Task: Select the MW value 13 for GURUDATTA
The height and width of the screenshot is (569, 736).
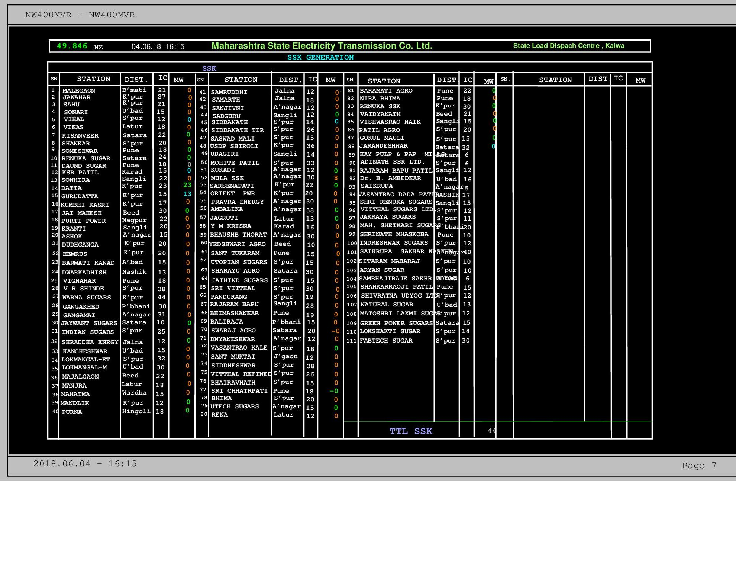Action: tap(187, 194)
